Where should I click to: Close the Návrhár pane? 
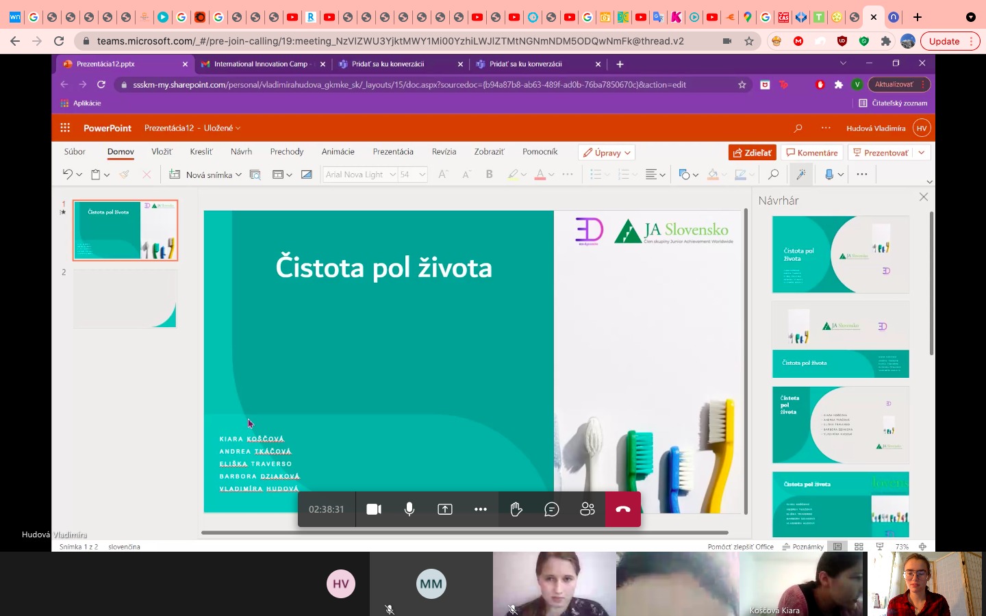924,197
